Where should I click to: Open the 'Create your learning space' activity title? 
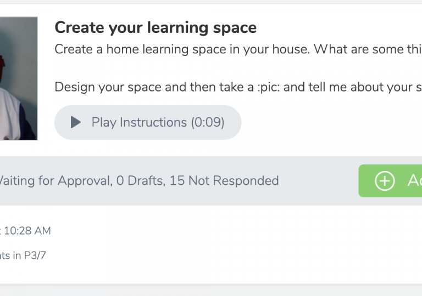[156, 27]
